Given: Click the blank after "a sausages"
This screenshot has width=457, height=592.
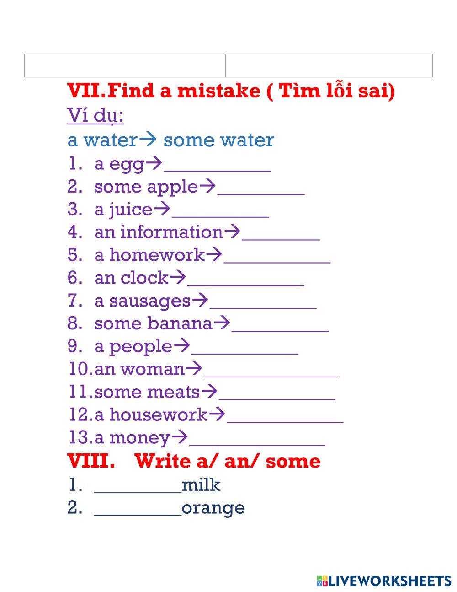Looking at the screenshot, I should tap(263, 302).
